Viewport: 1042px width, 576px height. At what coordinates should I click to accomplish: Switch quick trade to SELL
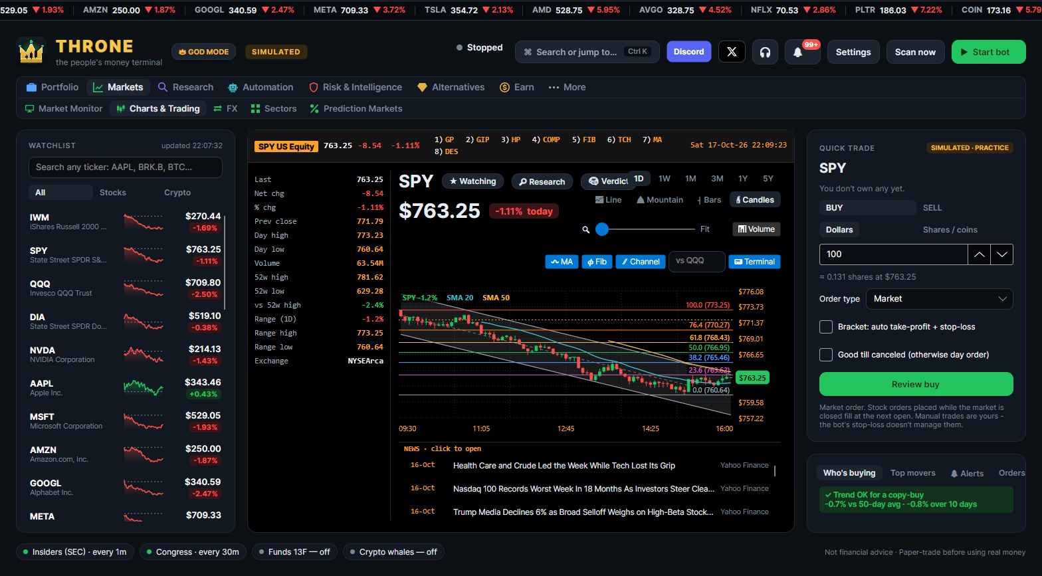click(x=932, y=208)
